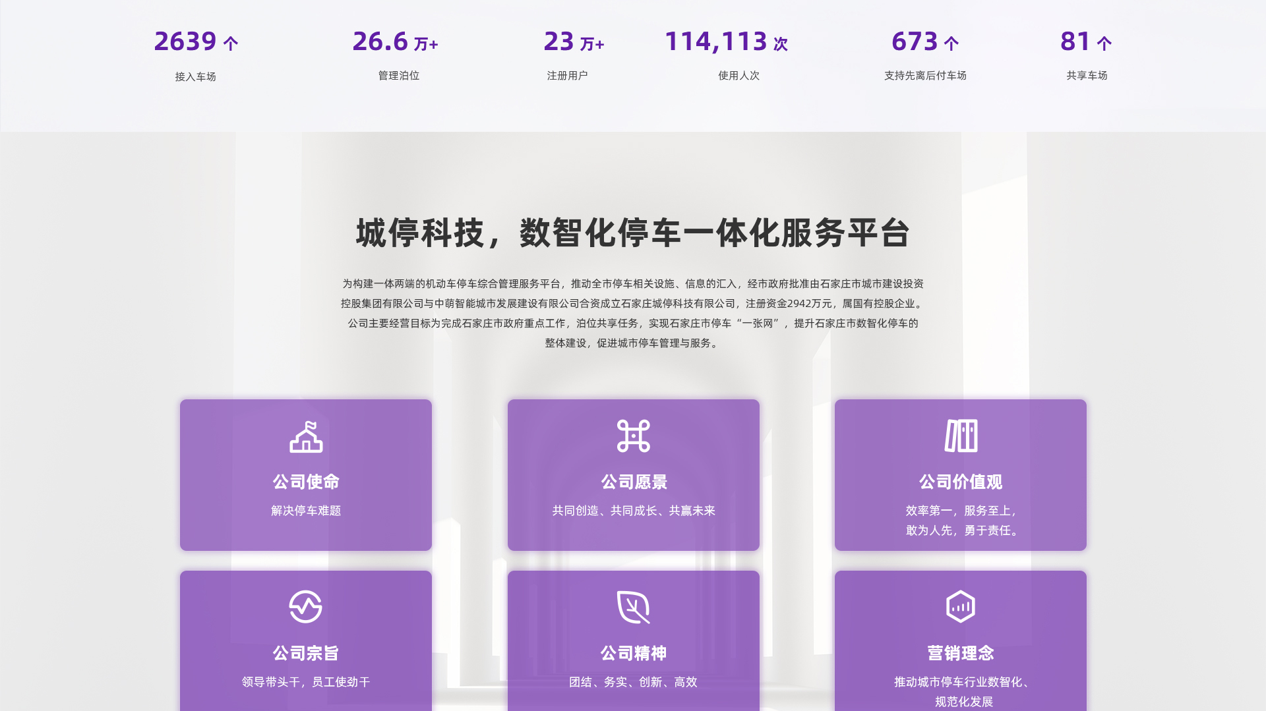Select the 公司愿景 card title
The image size is (1266, 711).
(x=634, y=482)
